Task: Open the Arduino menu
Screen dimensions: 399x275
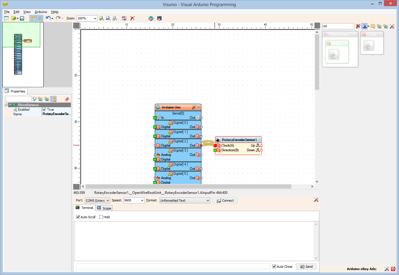Action: pyautogui.click(x=41, y=12)
